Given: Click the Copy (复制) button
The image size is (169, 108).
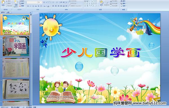Looking at the screenshot, I should [x=8, y=3].
